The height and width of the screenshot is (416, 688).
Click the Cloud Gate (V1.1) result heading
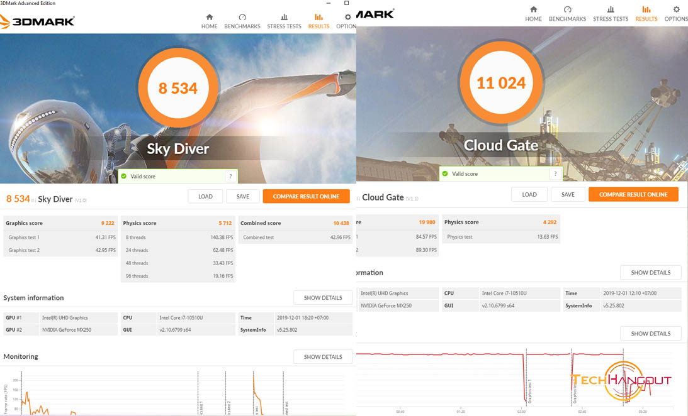[390, 197]
